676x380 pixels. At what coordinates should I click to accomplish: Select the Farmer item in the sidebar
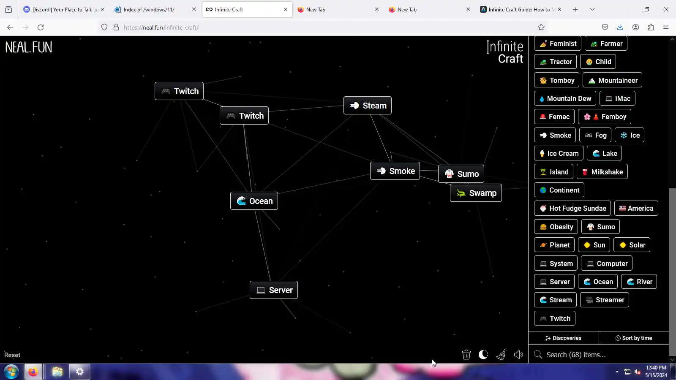coord(606,43)
